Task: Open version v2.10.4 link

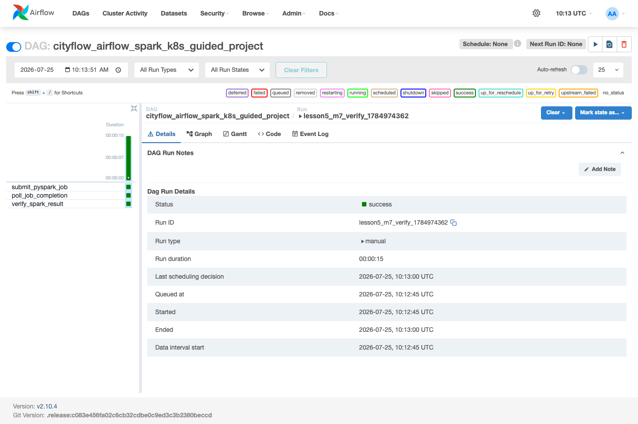Action: 47,406
